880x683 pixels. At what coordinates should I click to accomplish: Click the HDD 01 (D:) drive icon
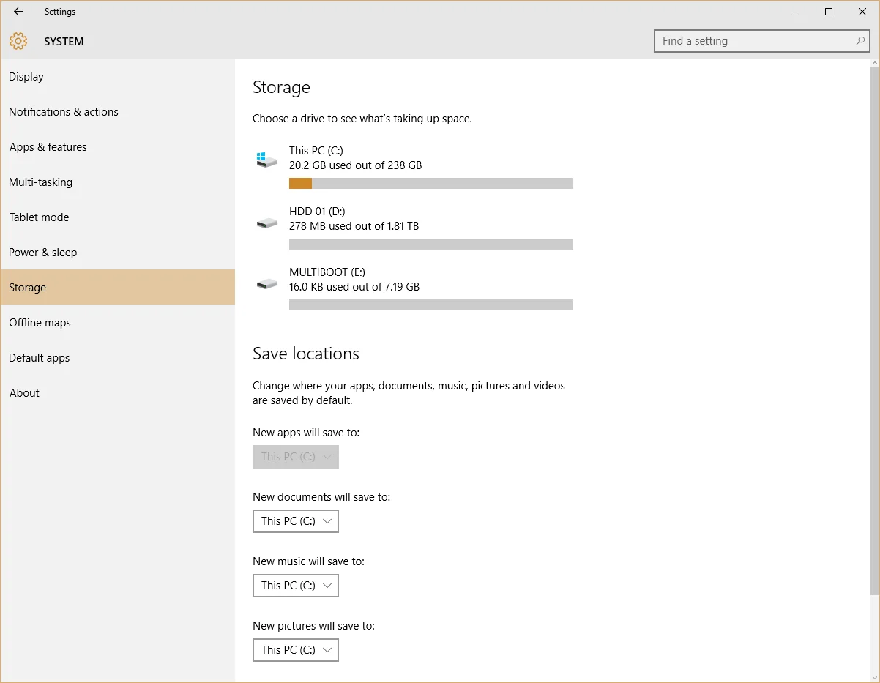[x=266, y=223]
